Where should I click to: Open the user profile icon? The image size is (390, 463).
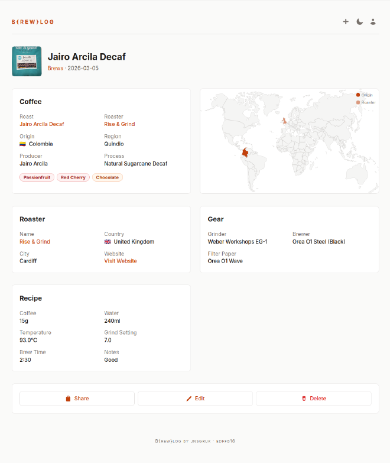pos(373,22)
